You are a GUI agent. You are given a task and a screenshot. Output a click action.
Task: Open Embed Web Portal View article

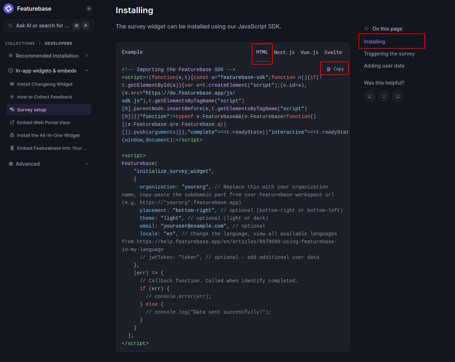tap(43, 123)
